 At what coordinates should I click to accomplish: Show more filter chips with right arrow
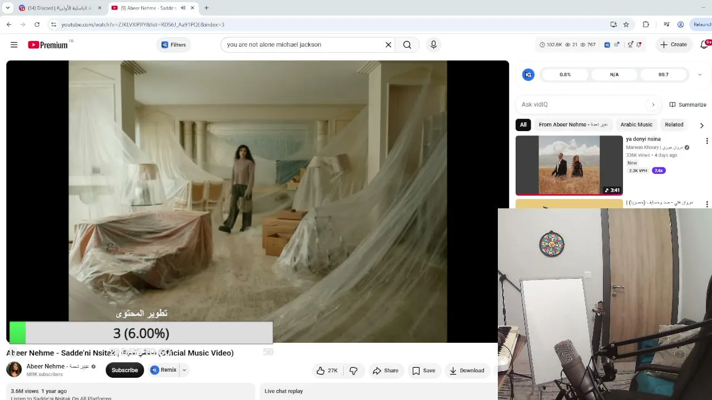tap(701, 125)
